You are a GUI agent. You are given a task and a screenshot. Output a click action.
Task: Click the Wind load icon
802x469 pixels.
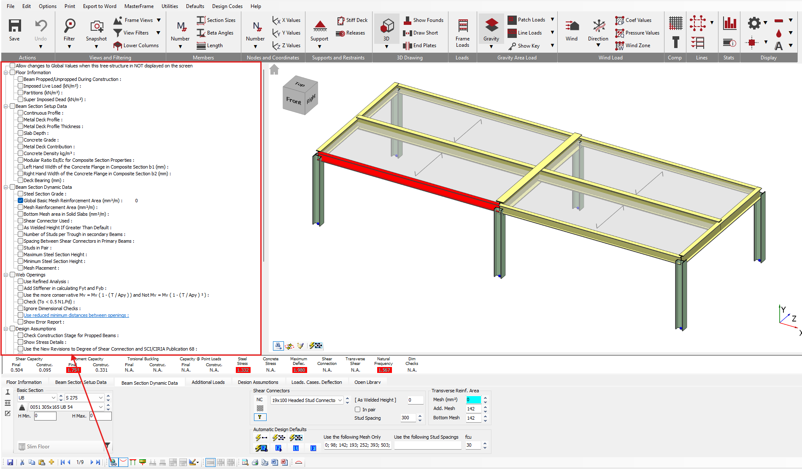tap(572, 26)
